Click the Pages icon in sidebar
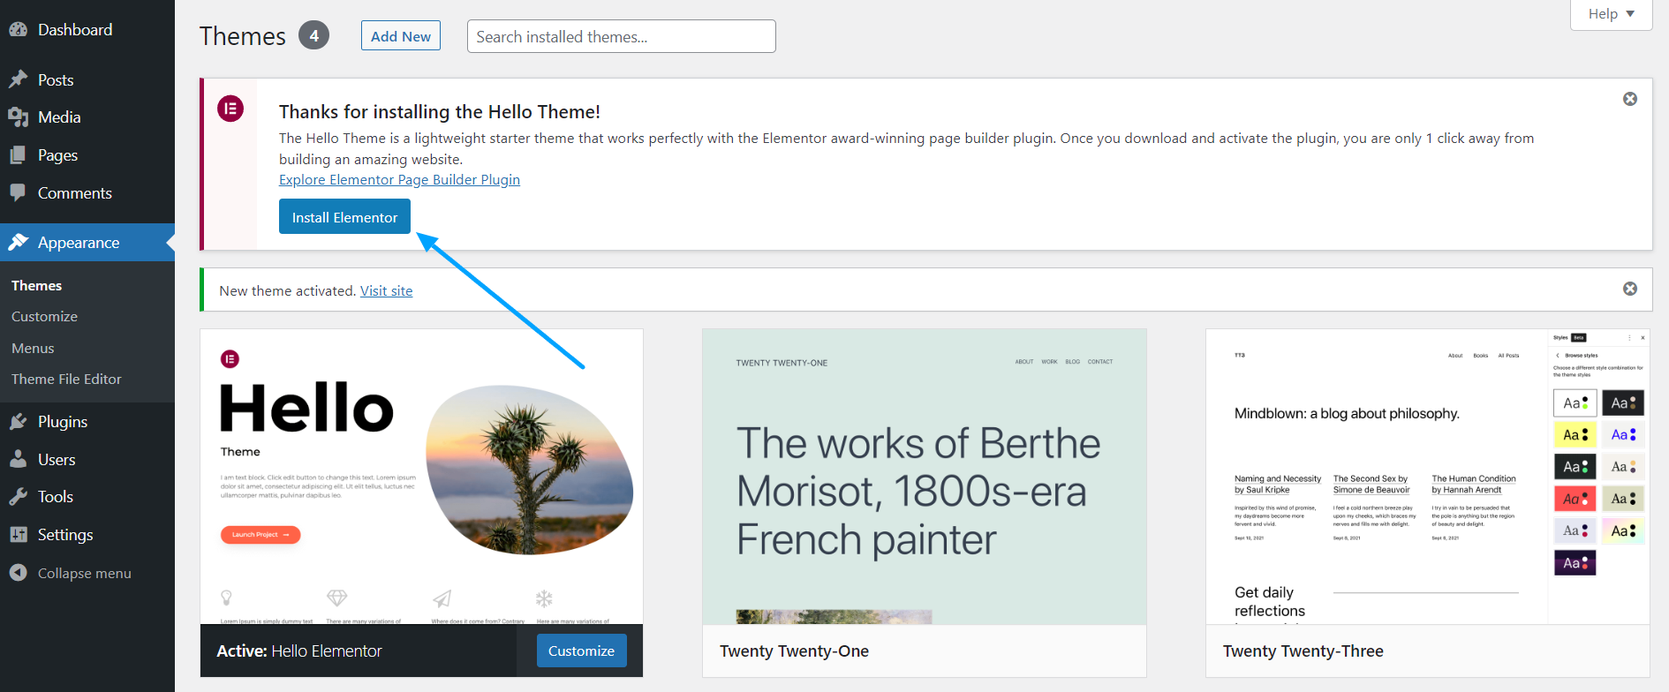 point(19,154)
